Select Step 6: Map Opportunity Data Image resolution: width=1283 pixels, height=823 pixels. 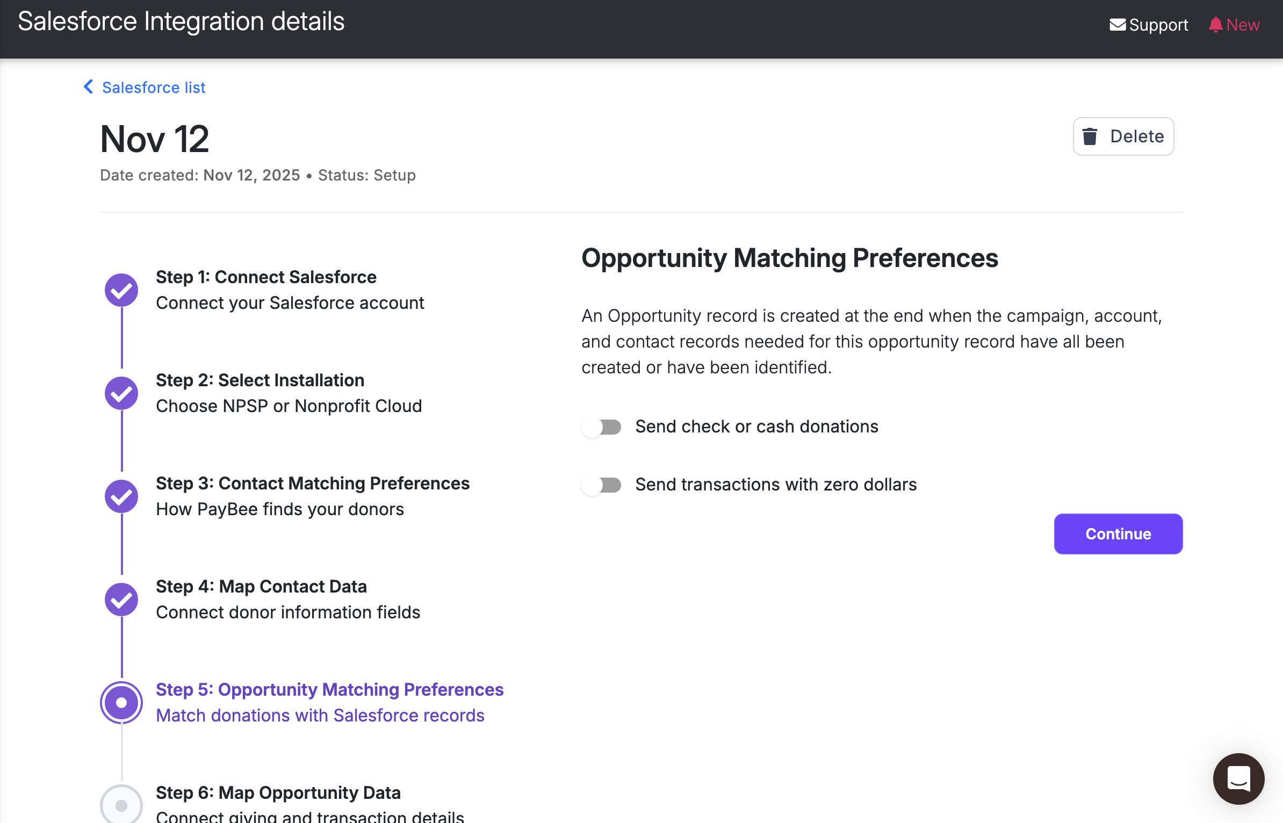coord(278,793)
